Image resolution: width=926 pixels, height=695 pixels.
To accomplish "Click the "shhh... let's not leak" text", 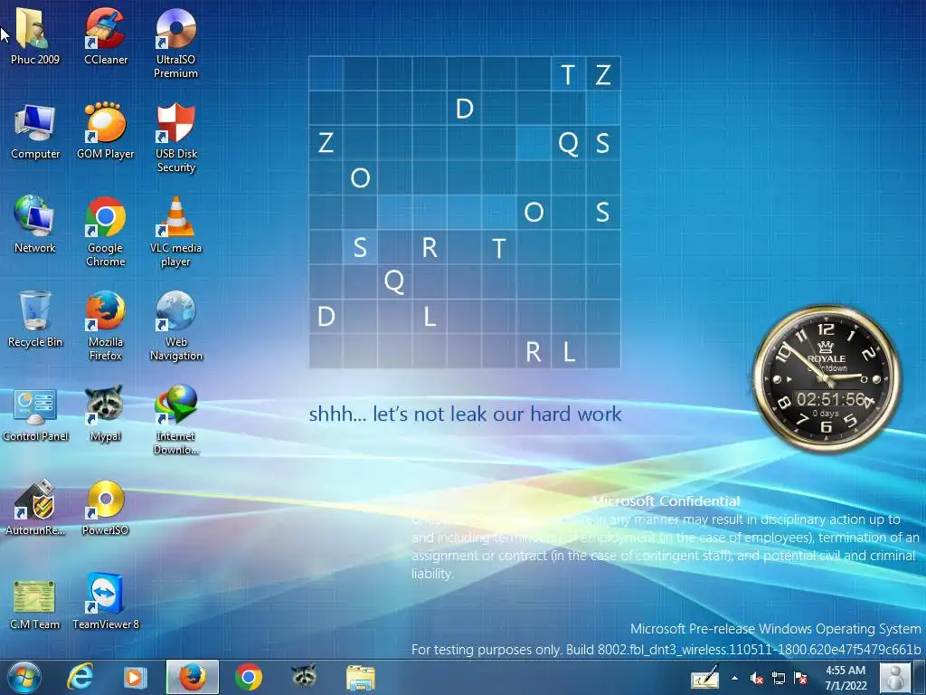I will (x=466, y=414).
